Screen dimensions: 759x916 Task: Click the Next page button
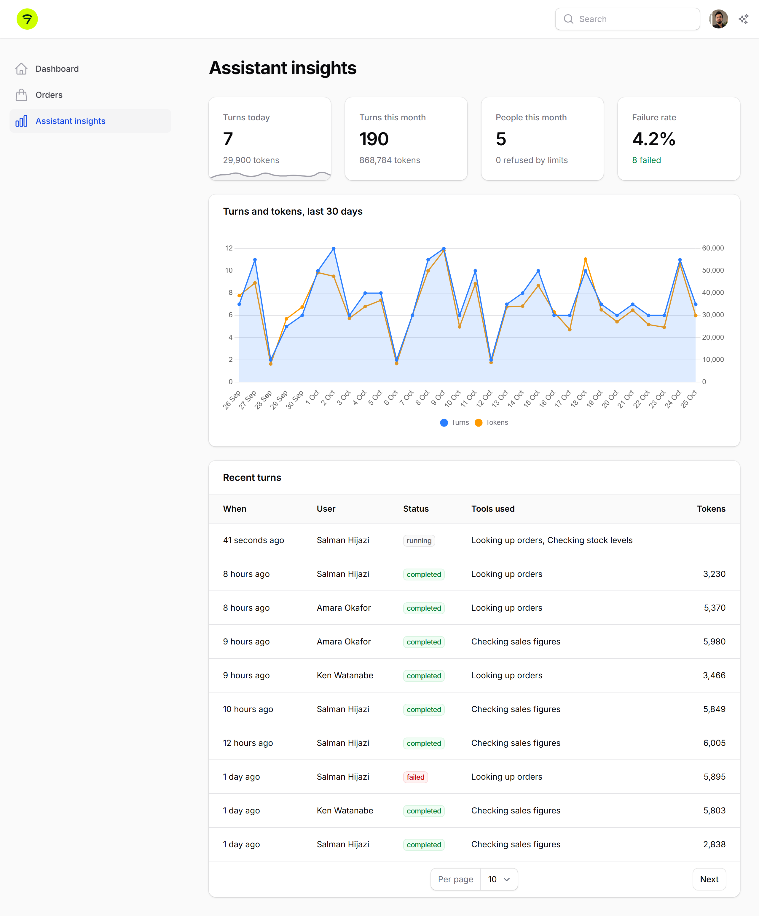pyautogui.click(x=709, y=879)
